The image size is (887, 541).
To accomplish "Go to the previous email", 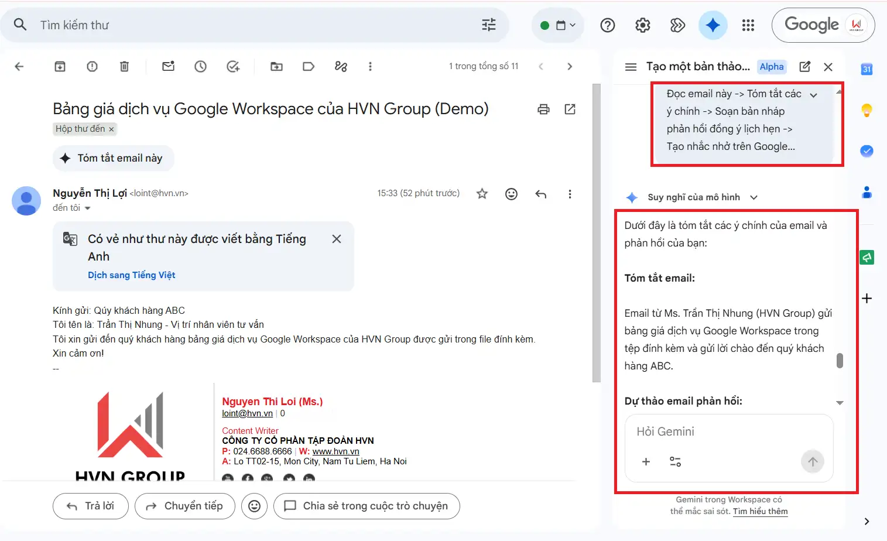I will [541, 67].
